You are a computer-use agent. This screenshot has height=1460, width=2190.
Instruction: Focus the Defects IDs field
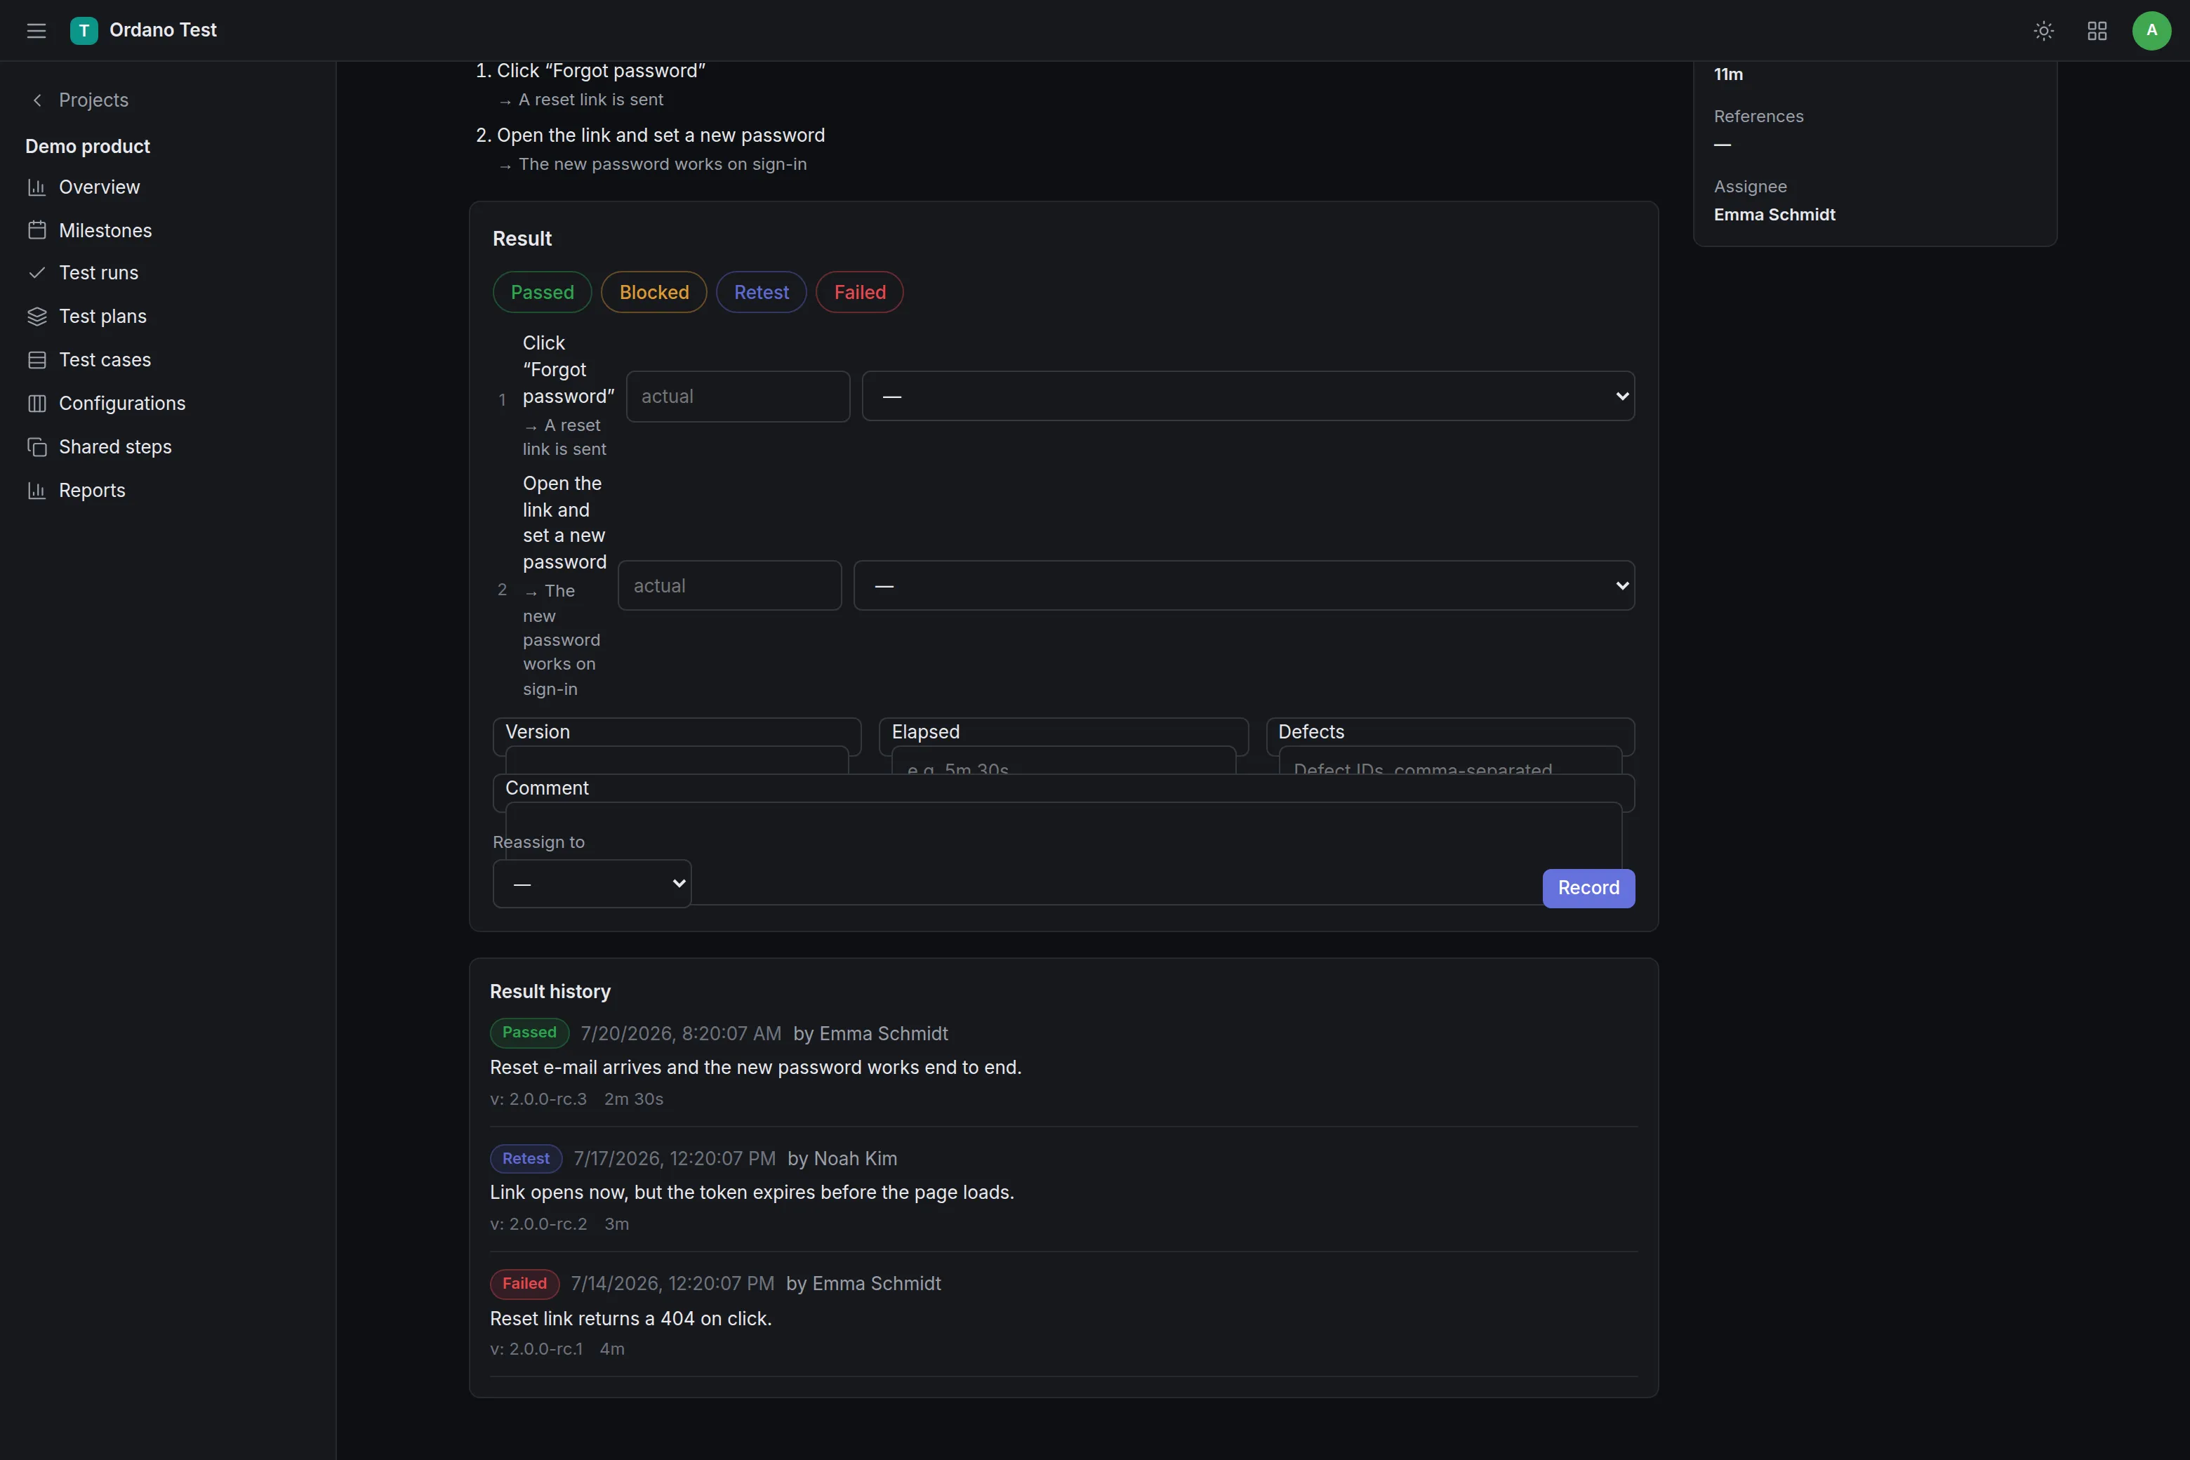(x=1449, y=759)
